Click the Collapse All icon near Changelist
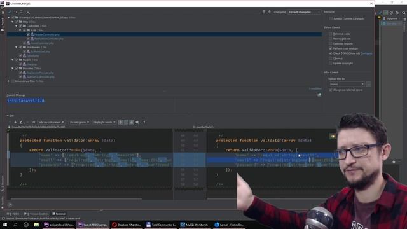This screenshot has width=407, height=229. [269, 12]
